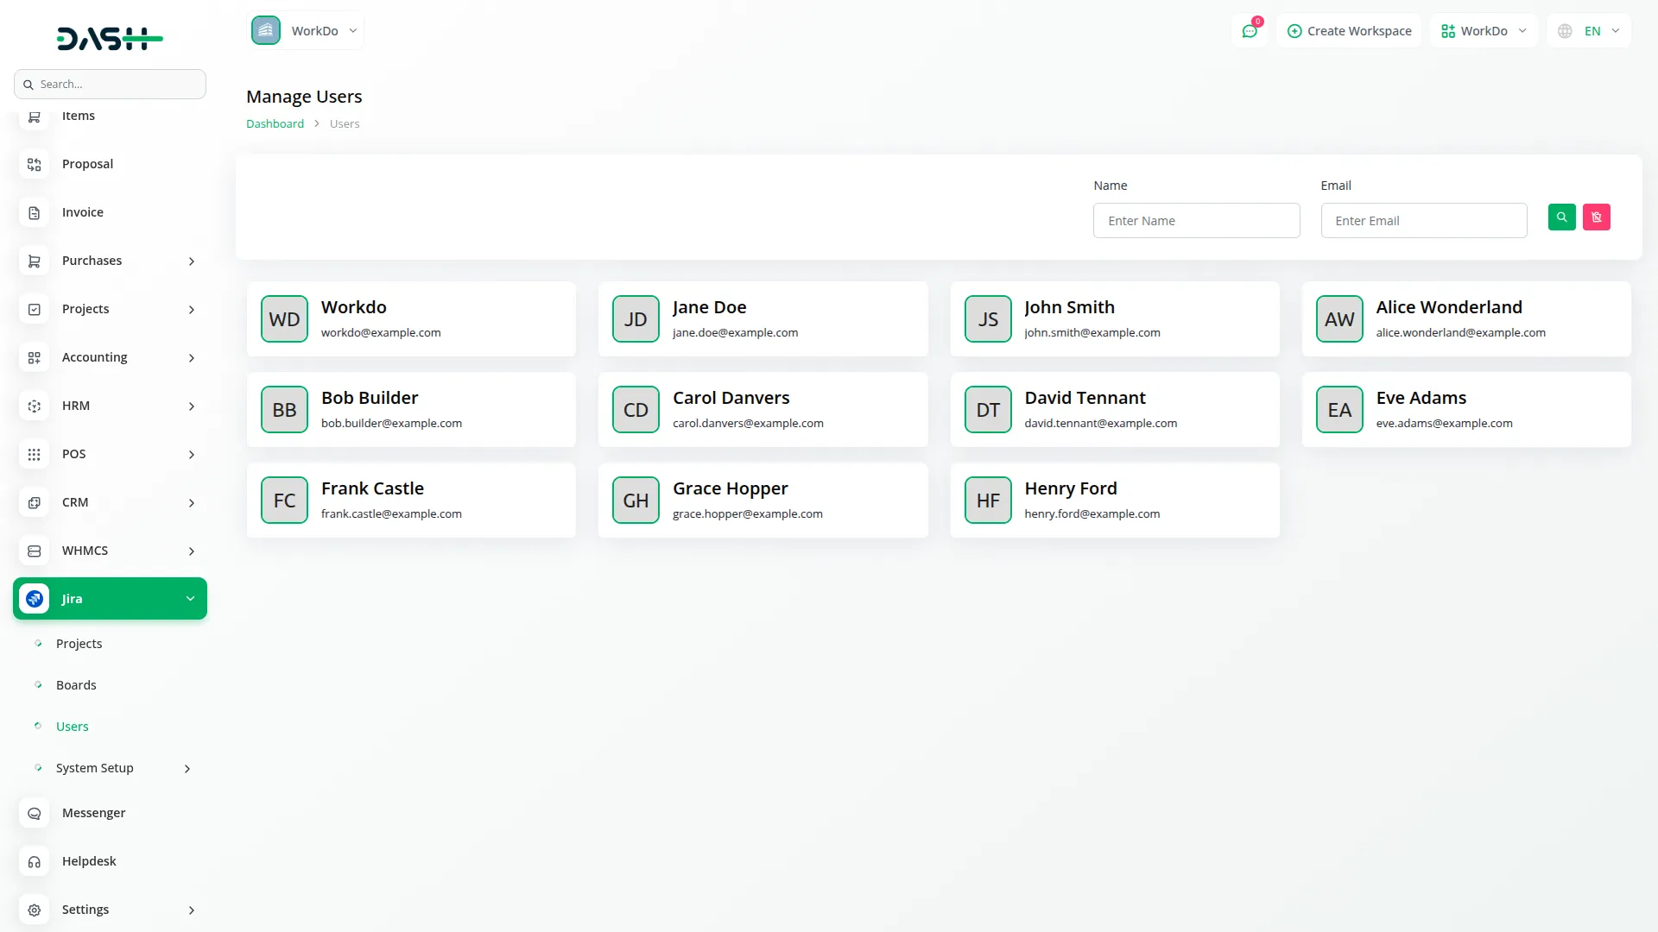Click the Create Workspace button

pyautogui.click(x=1349, y=30)
